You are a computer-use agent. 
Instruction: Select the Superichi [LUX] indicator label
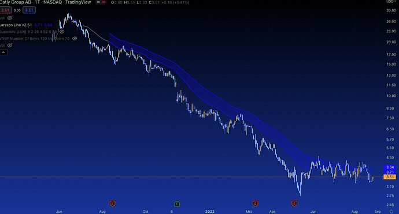[x=28, y=32]
